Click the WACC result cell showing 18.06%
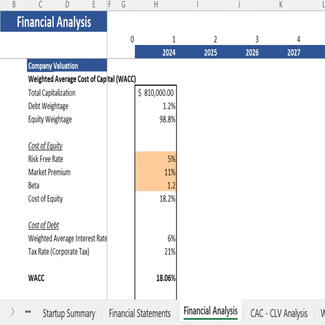Image resolution: width=325 pixels, height=325 pixels. coord(156,278)
